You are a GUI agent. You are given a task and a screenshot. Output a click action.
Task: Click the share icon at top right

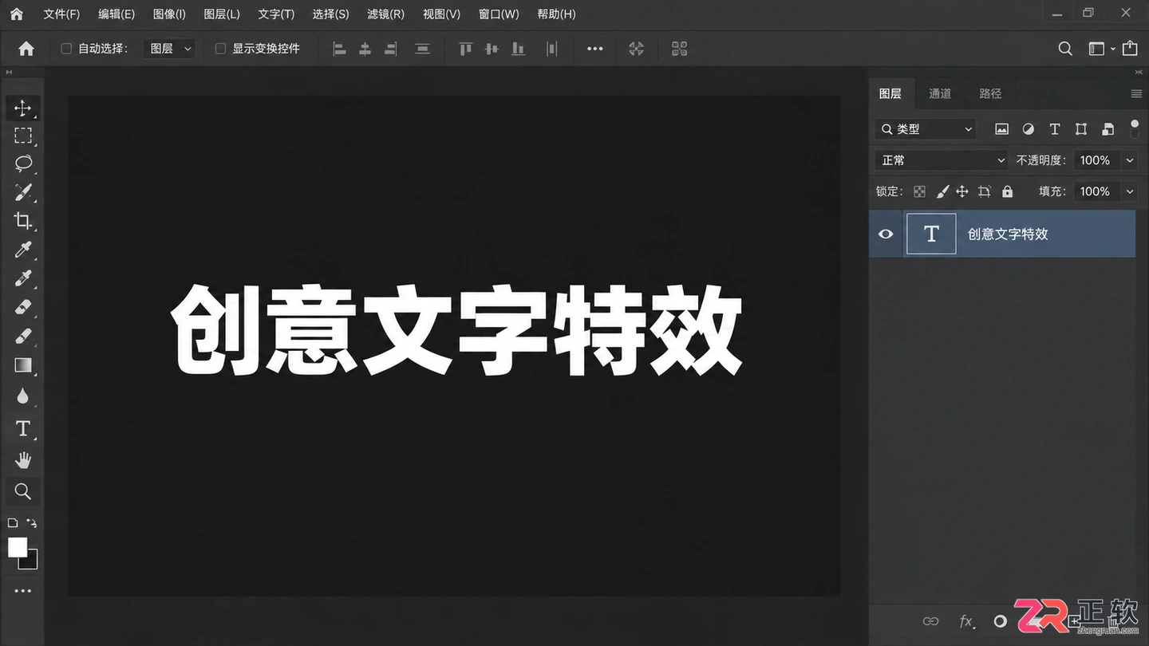1130,49
